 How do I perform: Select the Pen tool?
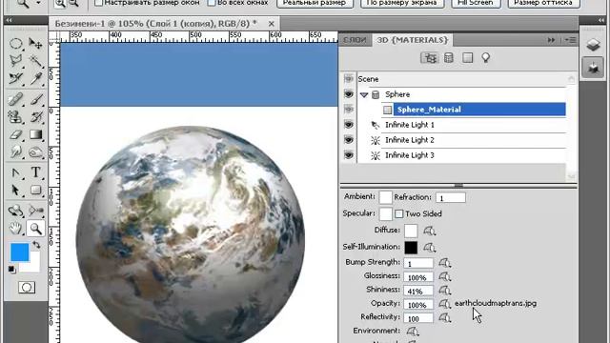click(x=15, y=172)
